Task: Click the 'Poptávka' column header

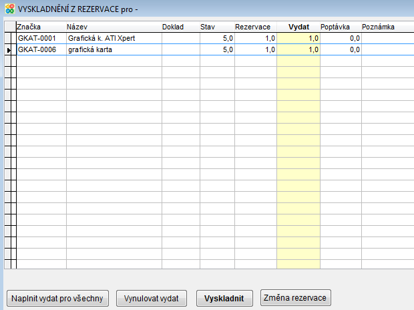Action: tap(341, 27)
